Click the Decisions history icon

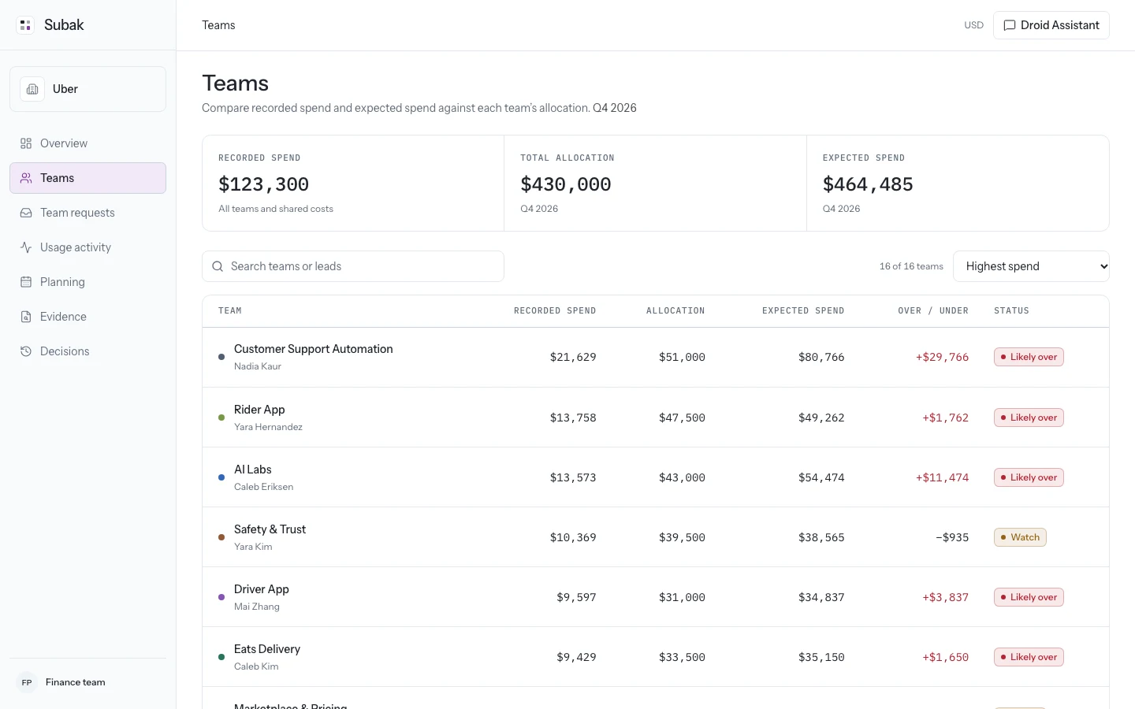(x=26, y=351)
